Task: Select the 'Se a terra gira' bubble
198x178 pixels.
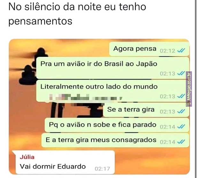Action: pos(146,110)
